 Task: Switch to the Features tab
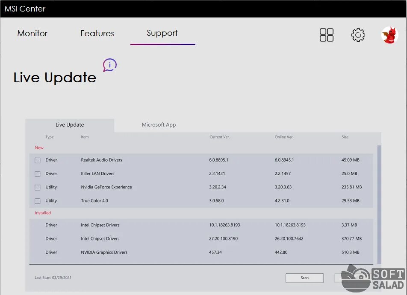tap(97, 33)
